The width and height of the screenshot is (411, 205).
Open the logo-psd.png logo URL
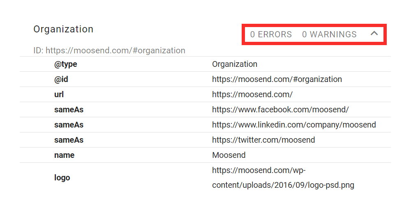tap(283, 178)
